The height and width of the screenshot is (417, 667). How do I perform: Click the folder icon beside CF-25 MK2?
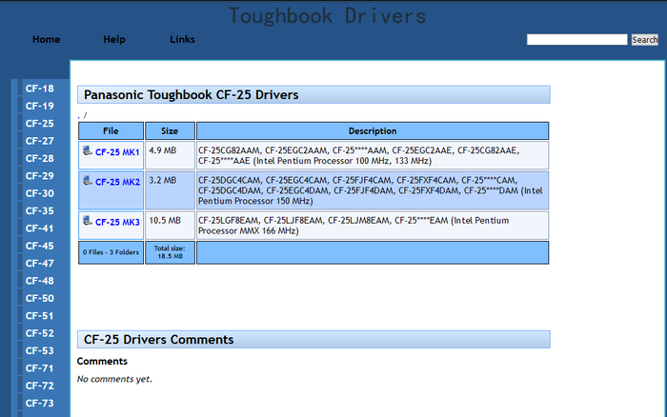88,180
